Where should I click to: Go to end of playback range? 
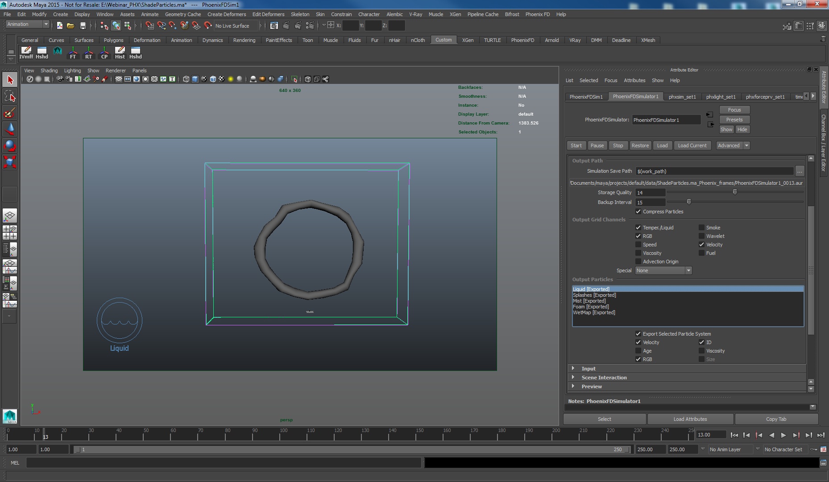tap(821, 435)
